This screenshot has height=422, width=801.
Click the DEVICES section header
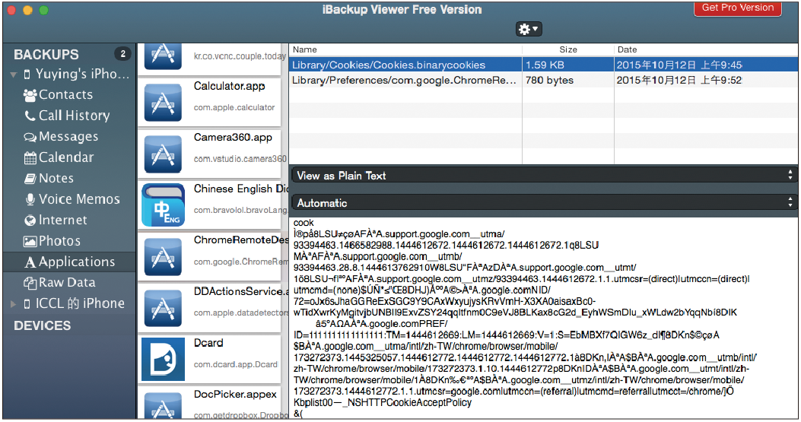point(43,325)
